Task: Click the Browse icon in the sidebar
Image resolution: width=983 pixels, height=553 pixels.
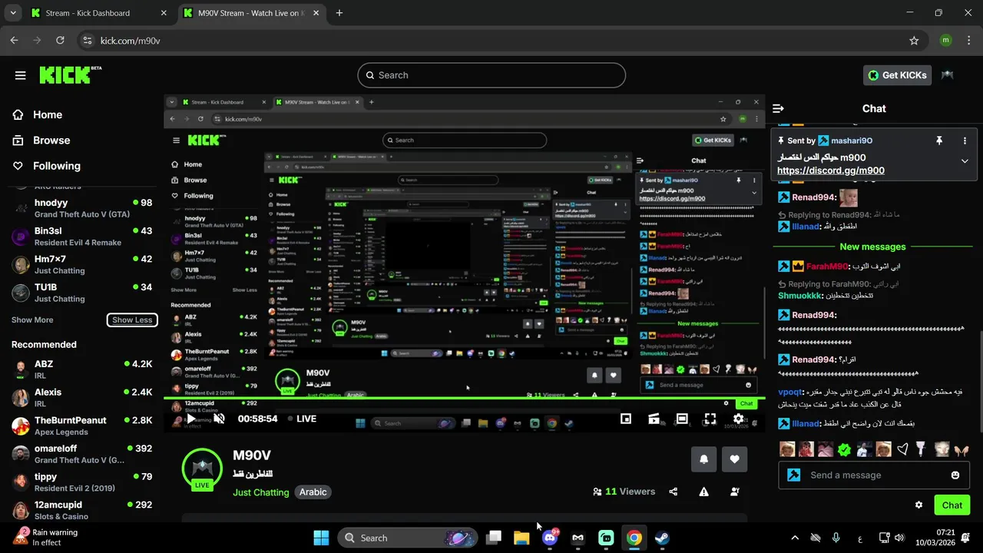Action: [18, 140]
